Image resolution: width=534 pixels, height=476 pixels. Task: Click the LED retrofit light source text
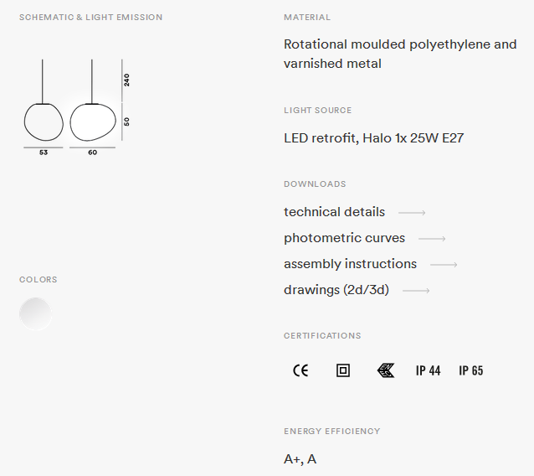tap(373, 138)
